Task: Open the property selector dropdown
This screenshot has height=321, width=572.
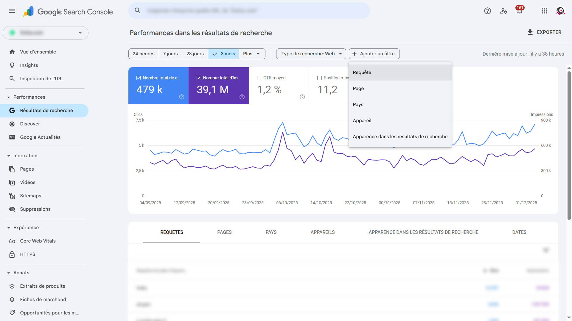Action: coord(46,33)
